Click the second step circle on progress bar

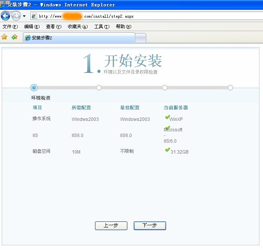click(x=99, y=87)
